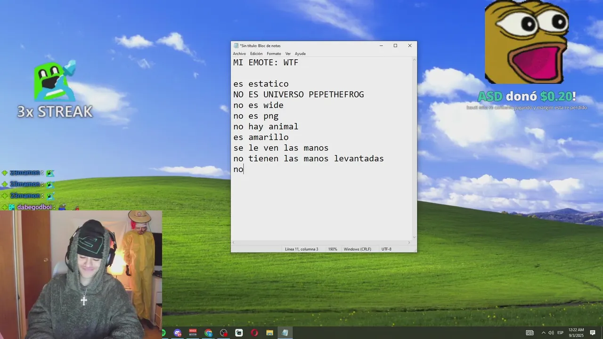Click the UTF-8 encoding status entry

pos(386,249)
